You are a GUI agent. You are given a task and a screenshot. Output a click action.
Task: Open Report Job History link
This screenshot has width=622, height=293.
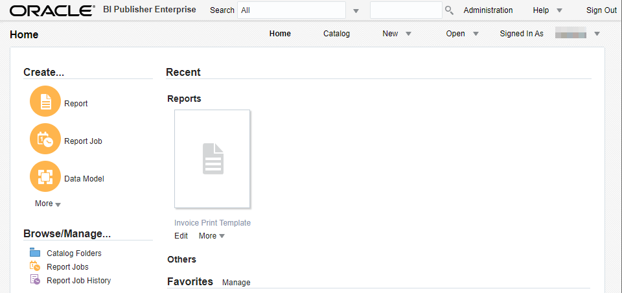coord(78,280)
